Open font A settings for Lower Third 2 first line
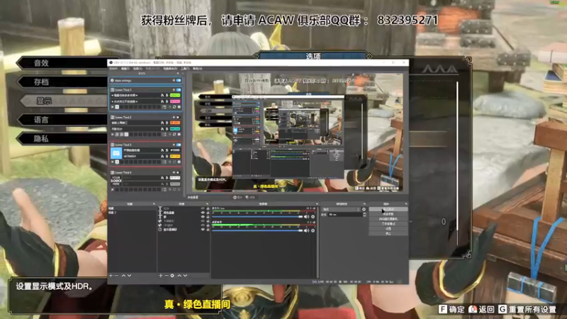The image size is (567, 319). [162, 123]
